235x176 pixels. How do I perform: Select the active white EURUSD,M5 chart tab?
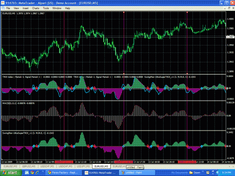click(101, 166)
